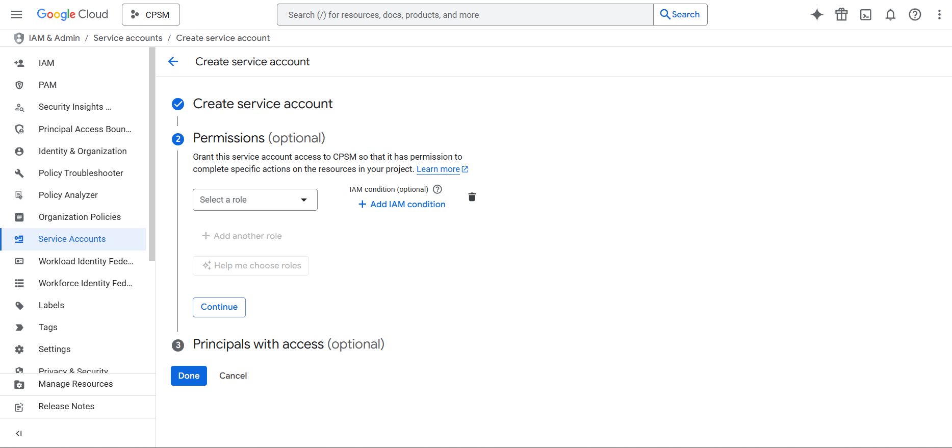Open the Learn more link
This screenshot has width=952, height=448.
coord(439,169)
